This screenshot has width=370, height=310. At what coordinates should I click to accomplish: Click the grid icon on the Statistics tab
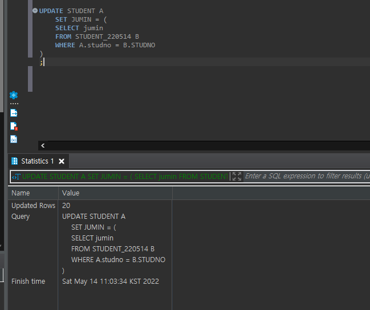coord(15,161)
